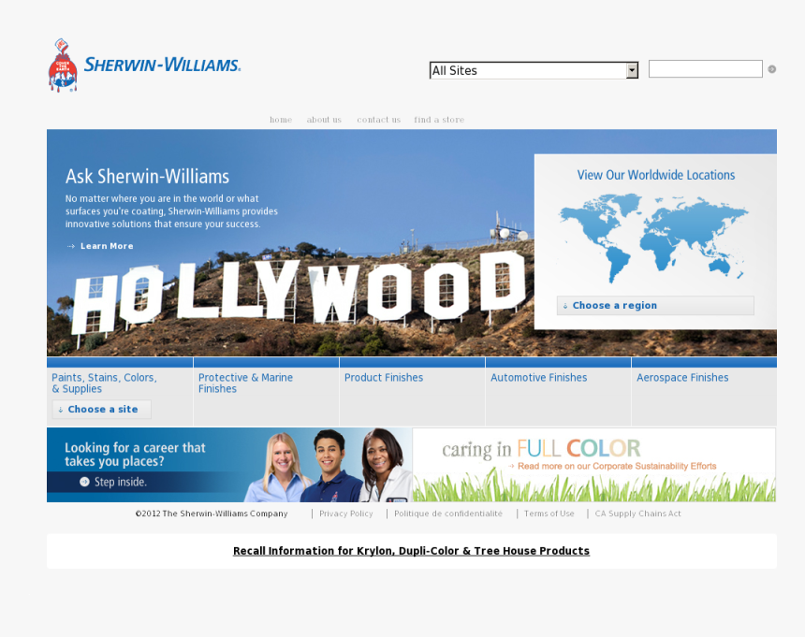Open the Aerospace Finishes tab
Viewport: 805px width, 637px height.
pos(682,378)
